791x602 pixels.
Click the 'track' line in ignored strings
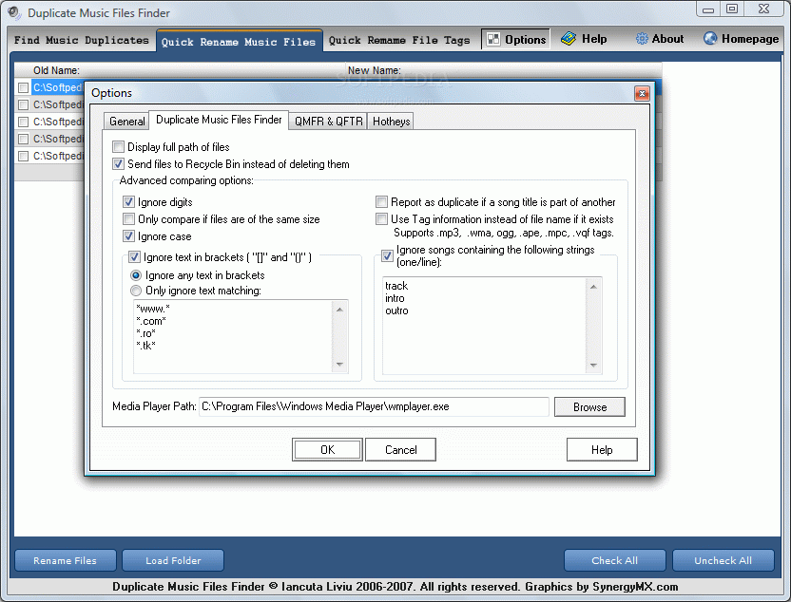396,286
